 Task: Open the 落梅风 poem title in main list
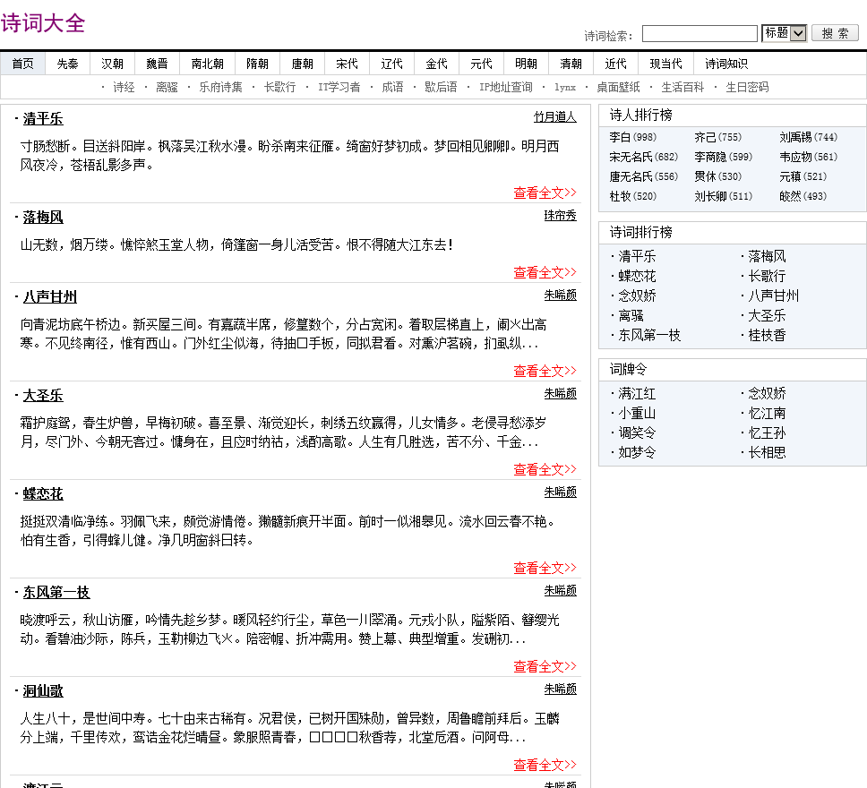pyautogui.click(x=43, y=217)
